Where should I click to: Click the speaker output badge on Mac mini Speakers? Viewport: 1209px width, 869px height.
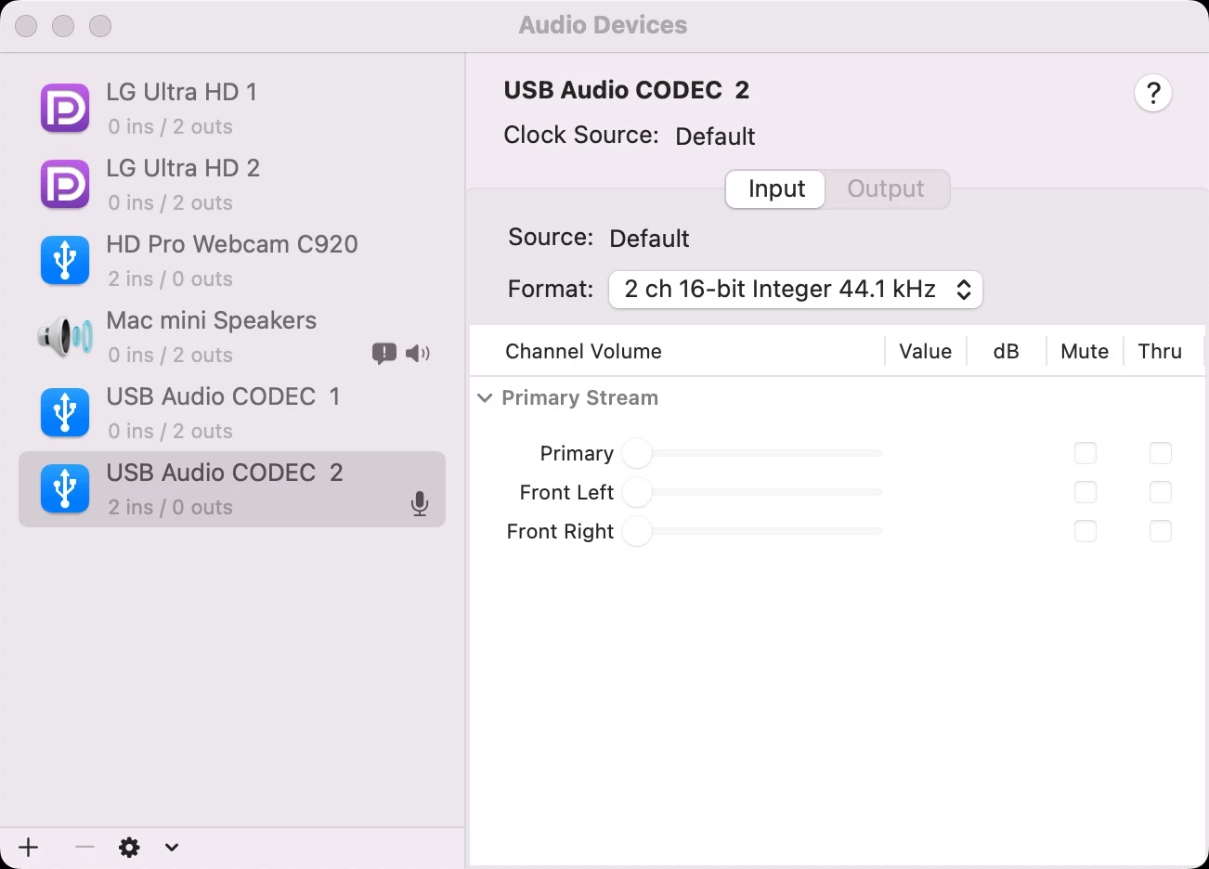point(418,353)
